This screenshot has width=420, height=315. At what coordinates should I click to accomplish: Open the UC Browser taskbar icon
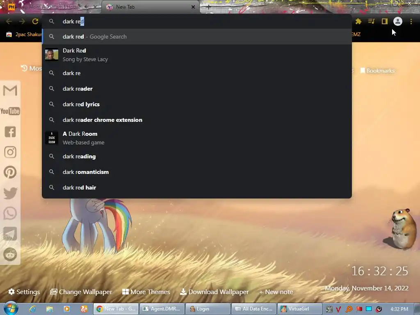[84, 309]
